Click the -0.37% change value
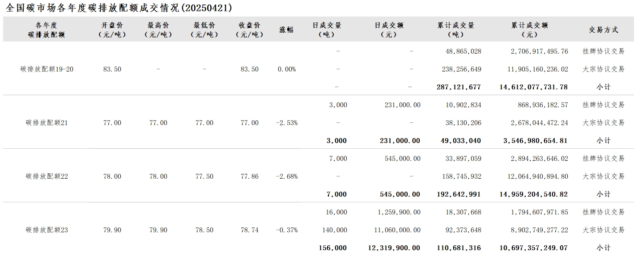Screen dimensions: 638x260 [286, 230]
